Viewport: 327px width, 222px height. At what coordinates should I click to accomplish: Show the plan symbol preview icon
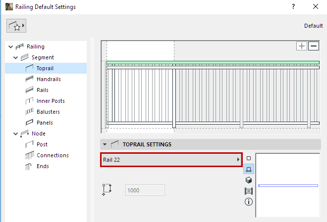249,158
